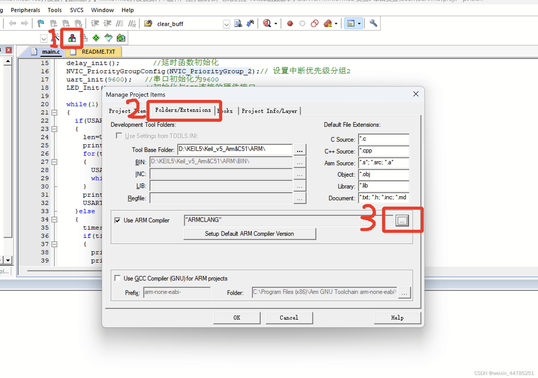Collapse code fold at line 34
The height and width of the screenshot is (378, 538).
click(x=54, y=220)
